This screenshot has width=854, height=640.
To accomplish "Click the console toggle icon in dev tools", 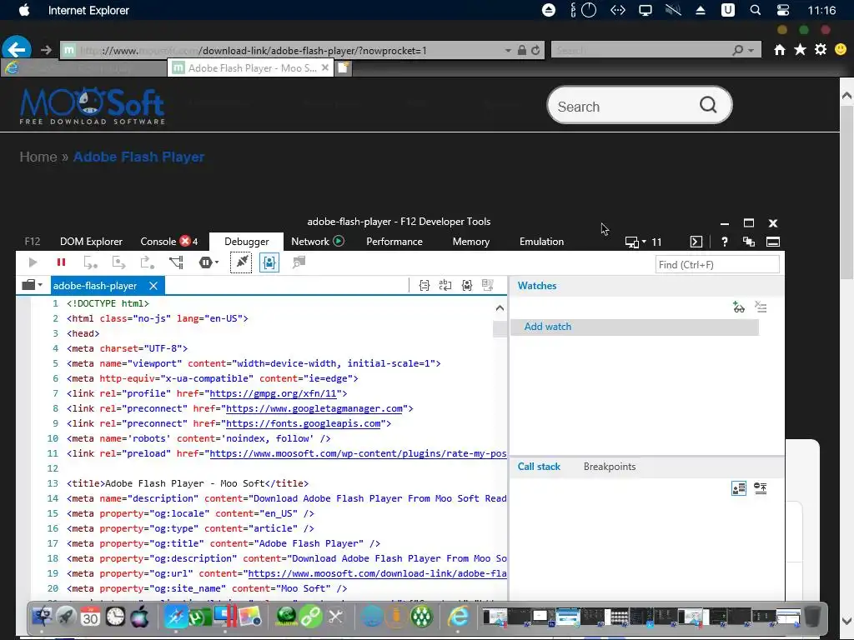I will coord(696,242).
